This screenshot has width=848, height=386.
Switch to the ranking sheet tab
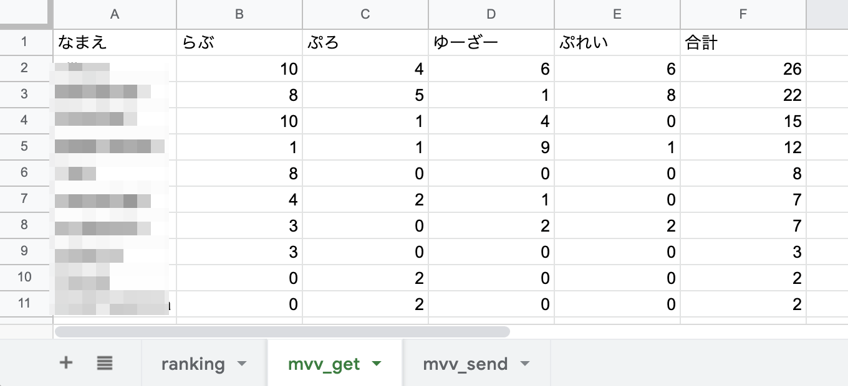[193, 364]
